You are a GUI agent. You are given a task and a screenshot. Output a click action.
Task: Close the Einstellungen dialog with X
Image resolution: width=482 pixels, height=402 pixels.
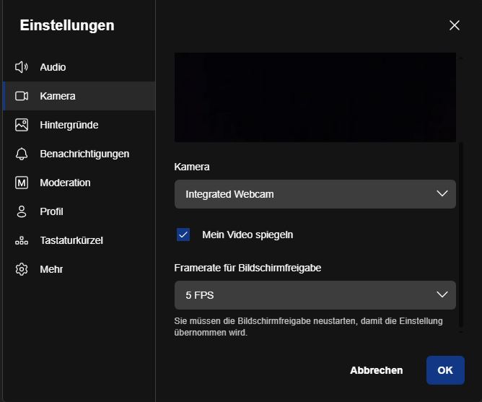455,25
